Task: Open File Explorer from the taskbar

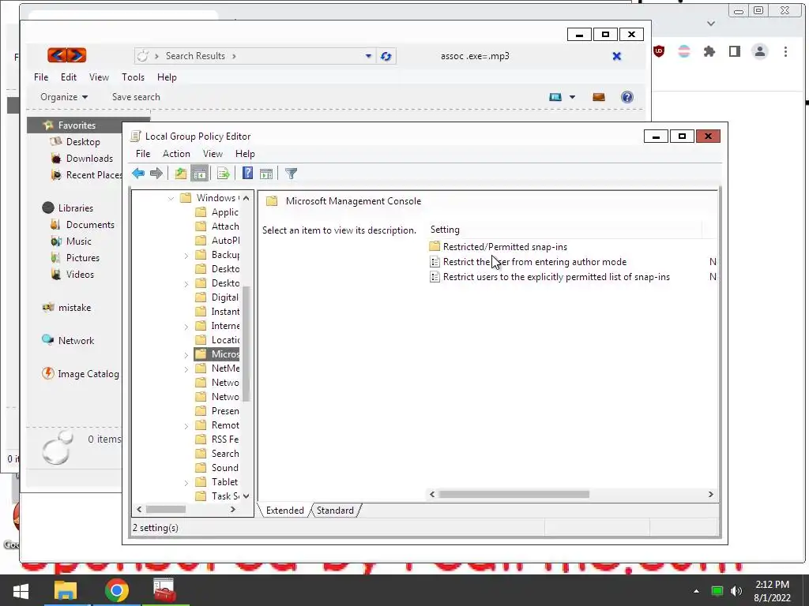Action: coord(66,590)
